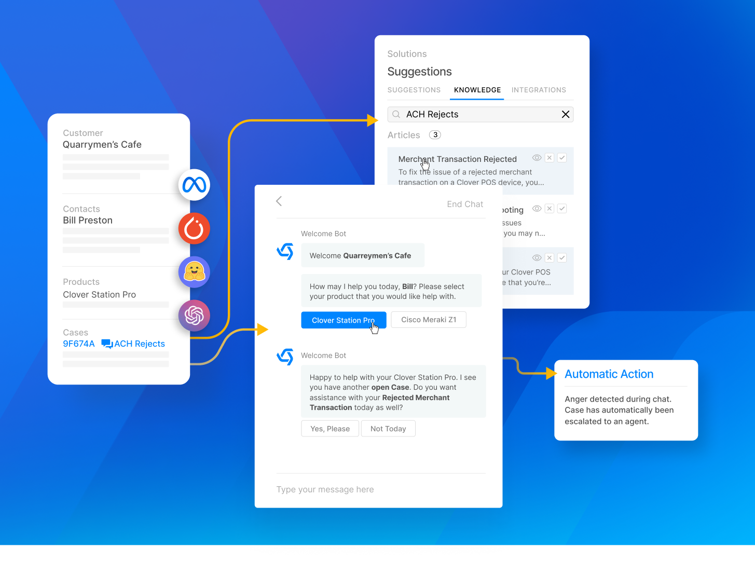Click the Articles count badge showing 3
Image resolution: width=755 pixels, height=562 pixels.
(x=435, y=135)
